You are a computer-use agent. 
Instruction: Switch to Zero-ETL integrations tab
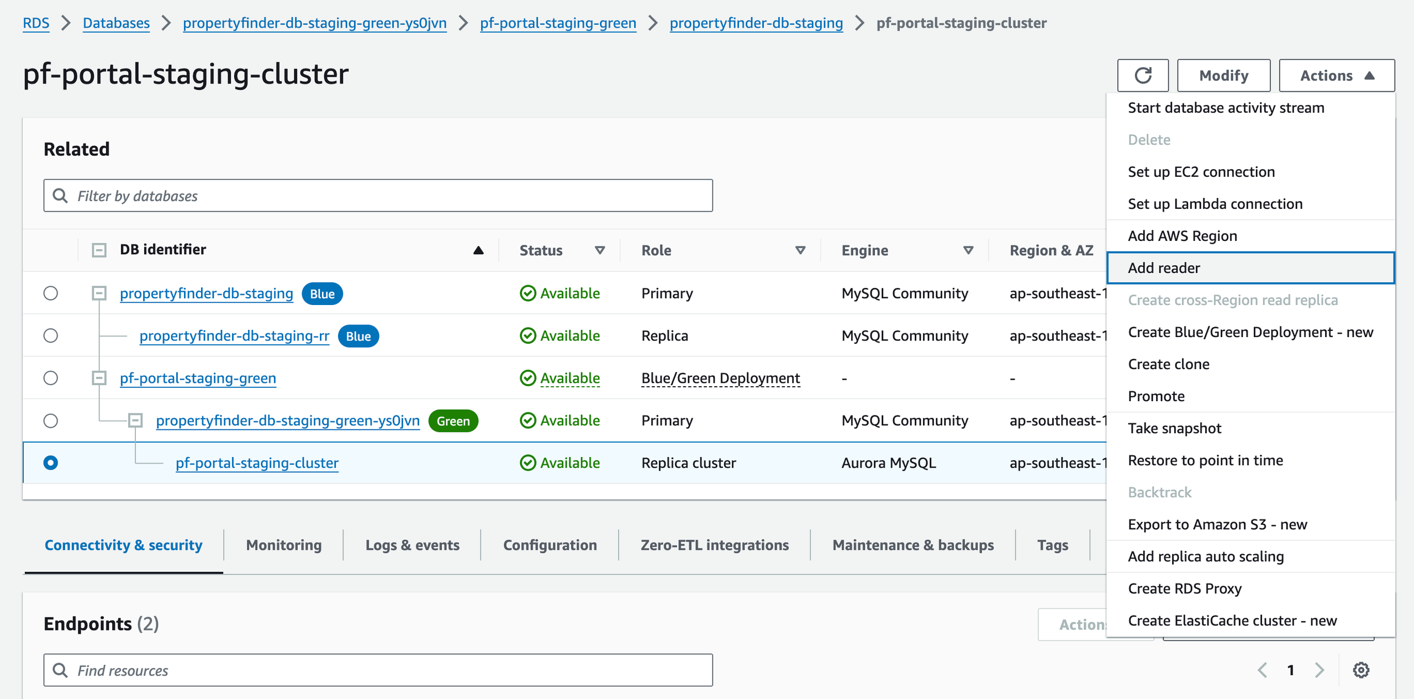pos(715,545)
